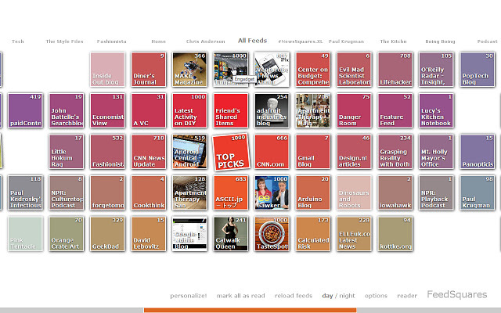Open the CNN.com feed square

(272, 152)
